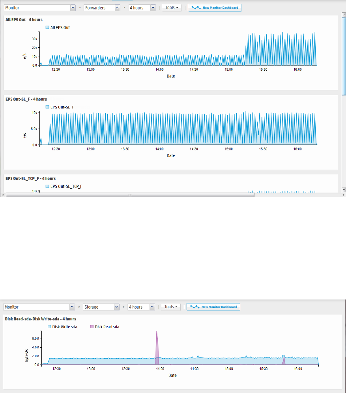Click the horizontal scrollbar thumb
Viewport: 346px width, 393px height.
pos(130,195)
